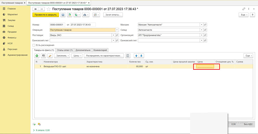Open the 'Дополнительно' tab
The width and height of the screenshot is (258, 134).
click(83, 50)
